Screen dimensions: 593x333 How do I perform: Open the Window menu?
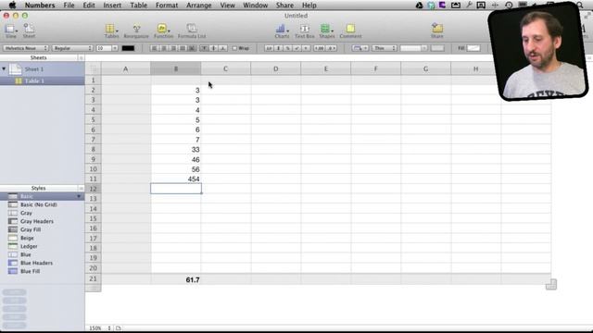256,6
